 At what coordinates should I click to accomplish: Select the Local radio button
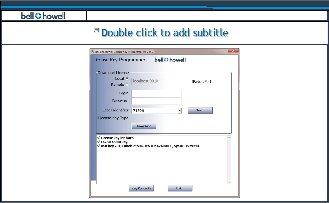click(127, 78)
